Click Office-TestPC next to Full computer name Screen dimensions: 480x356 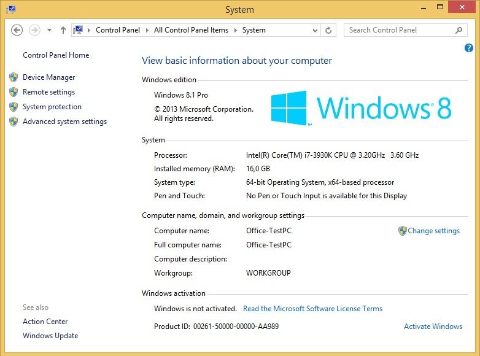pos(269,244)
